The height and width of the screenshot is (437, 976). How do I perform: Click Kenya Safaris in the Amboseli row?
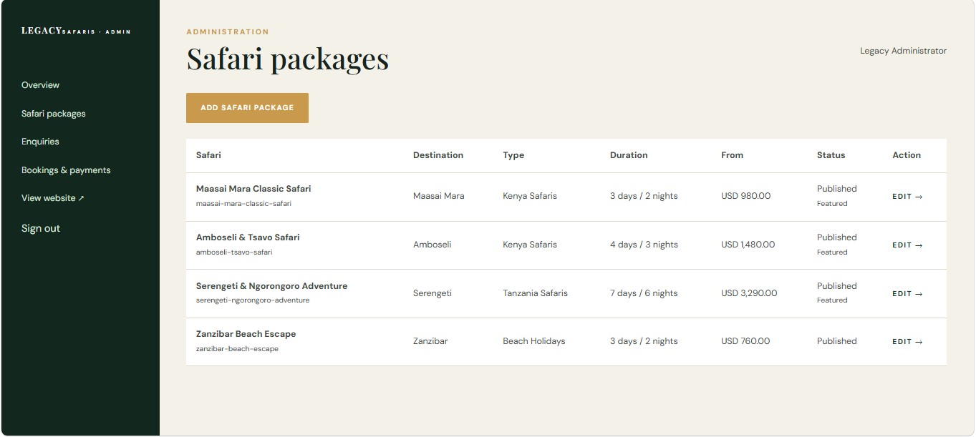[530, 245]
